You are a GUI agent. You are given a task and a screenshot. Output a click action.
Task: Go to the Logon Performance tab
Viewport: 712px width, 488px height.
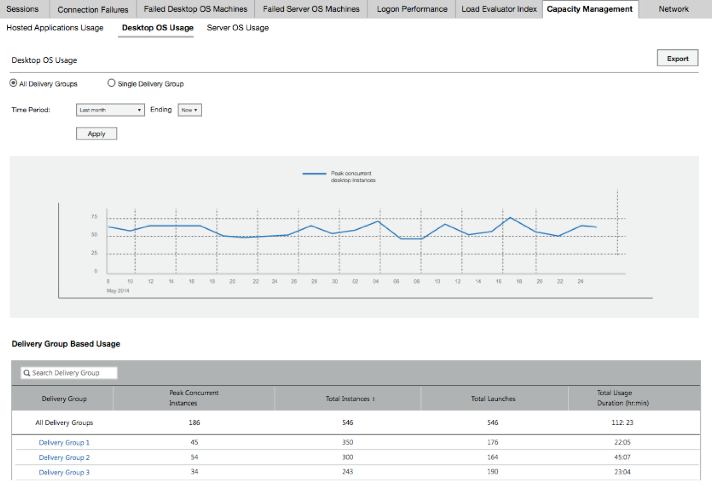tap(412, 9)
